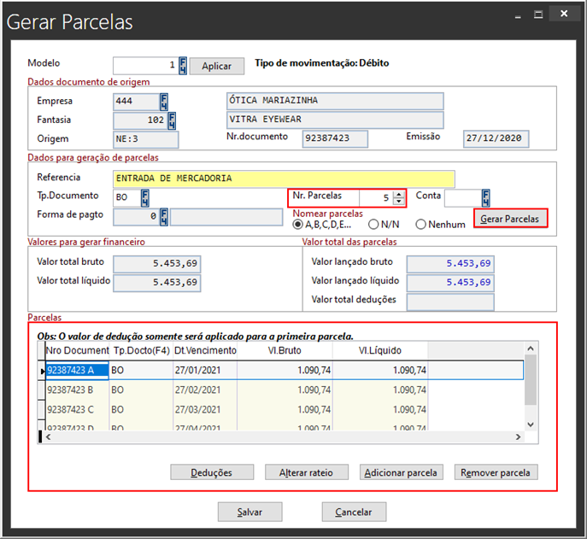The width and height of the screenshot is (587, 539).
Task: Click Adicionar parcela button
Action: (401, 472)
